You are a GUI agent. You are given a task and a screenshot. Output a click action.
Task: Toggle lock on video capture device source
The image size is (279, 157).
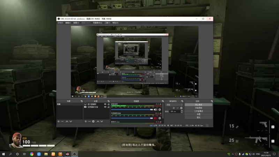(x=108, y=107)
